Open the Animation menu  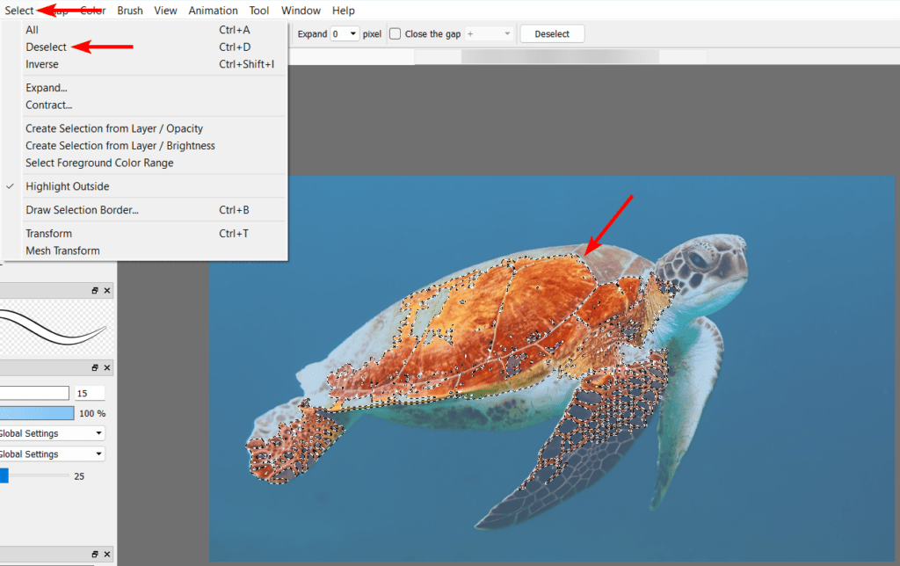(x=213, y=11)
